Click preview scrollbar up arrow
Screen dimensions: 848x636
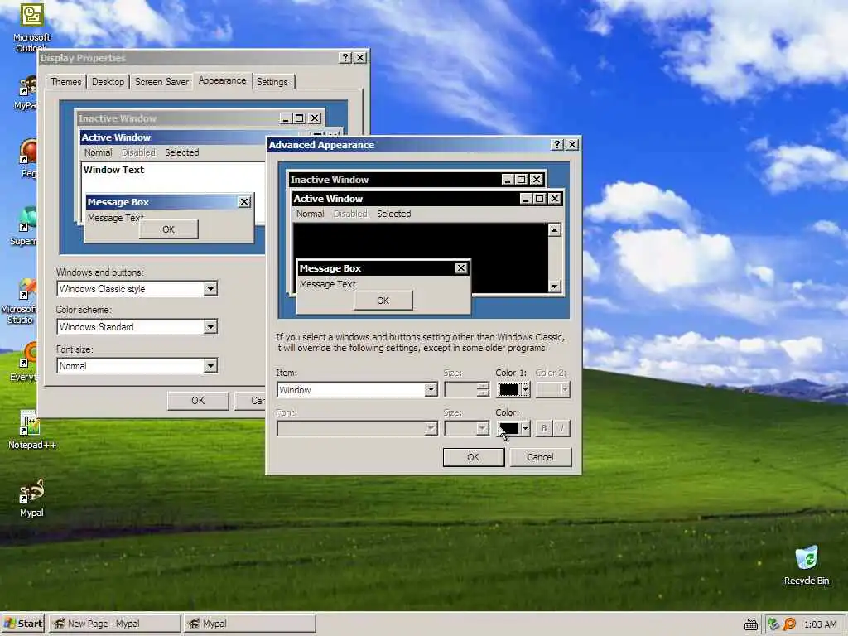click(x=554, y=230)
